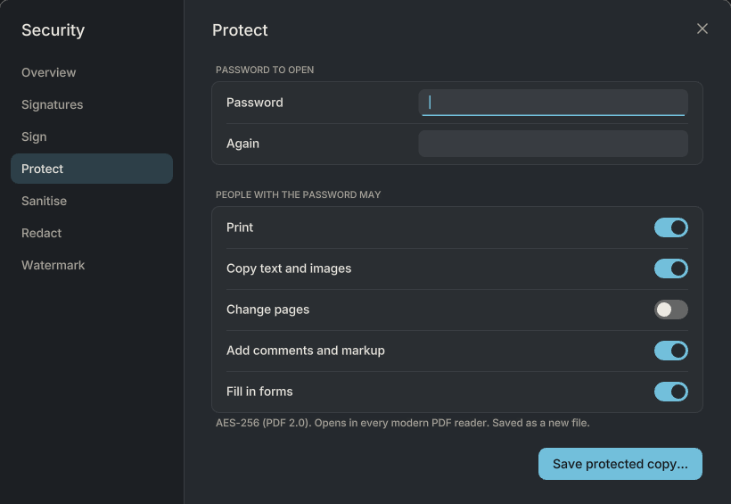The image size is (731, 504).
Task: Click the Again password confirmation field
Action: coord(553,144)
